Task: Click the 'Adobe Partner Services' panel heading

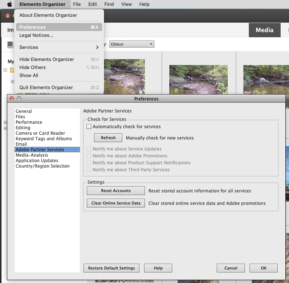Action: click(x=107, y=111)
